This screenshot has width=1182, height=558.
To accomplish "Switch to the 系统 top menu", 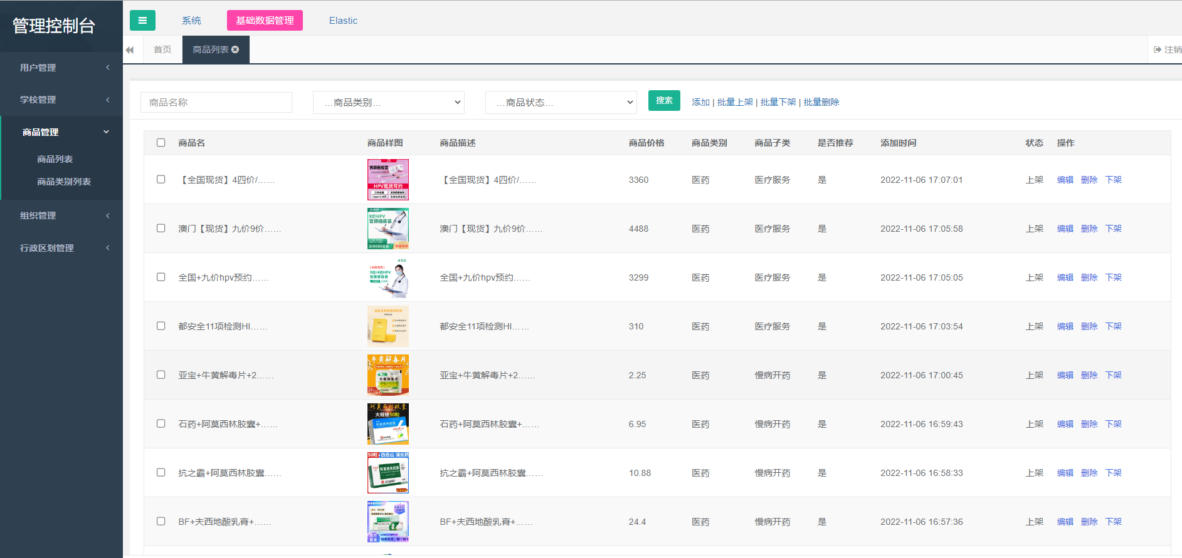I will (x=191, y=21).
